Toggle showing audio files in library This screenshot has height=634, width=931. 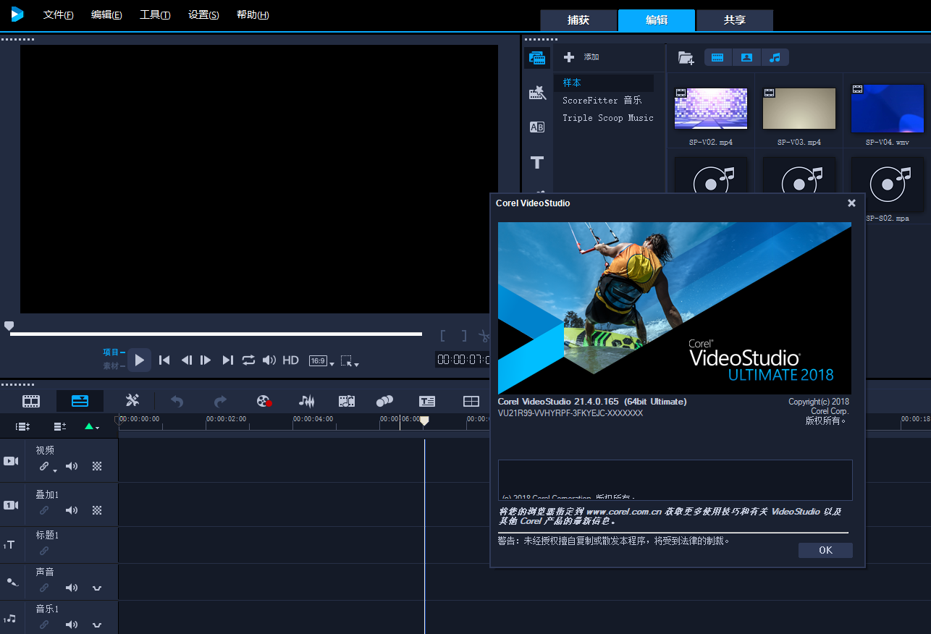(775, 57)
